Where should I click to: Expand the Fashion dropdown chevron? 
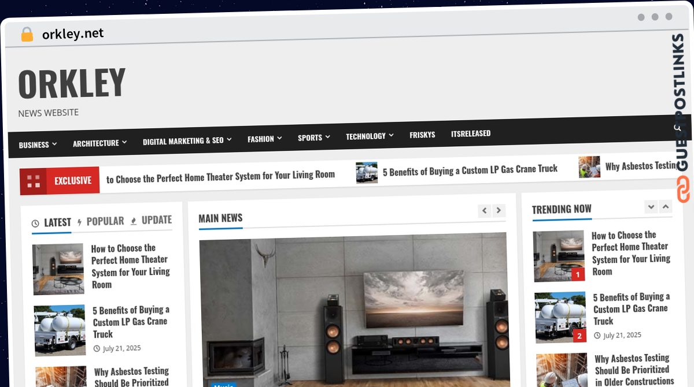(x=279, y=138)
